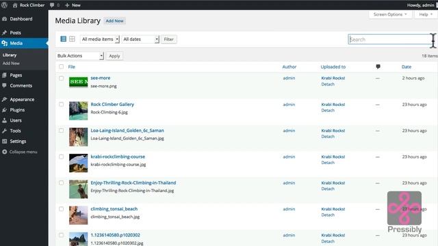438x246 pixels.
Task: Open Comments in the sidebar
Action: (21, 85)
